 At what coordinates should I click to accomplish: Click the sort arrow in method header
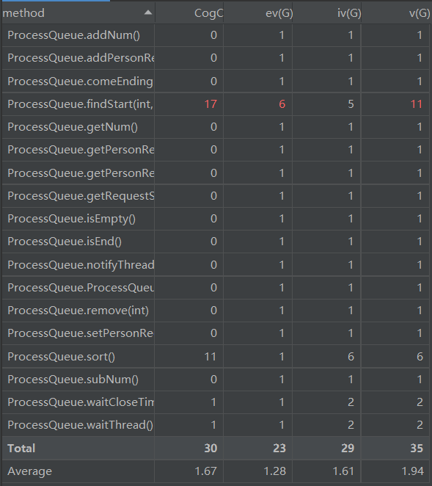[148, 12]
